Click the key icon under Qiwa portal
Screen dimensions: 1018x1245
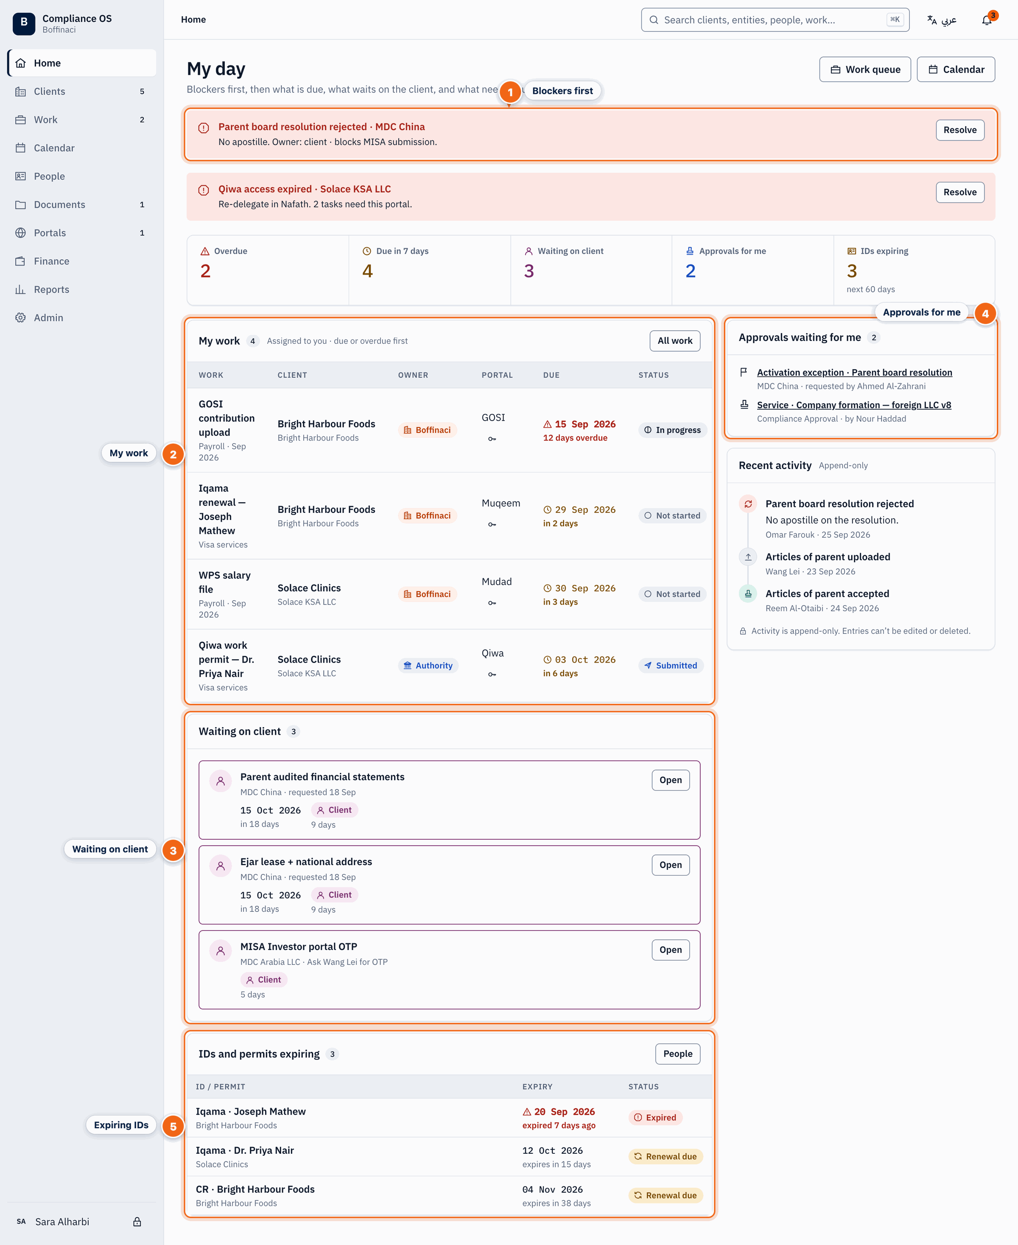[x=492, y=675]
